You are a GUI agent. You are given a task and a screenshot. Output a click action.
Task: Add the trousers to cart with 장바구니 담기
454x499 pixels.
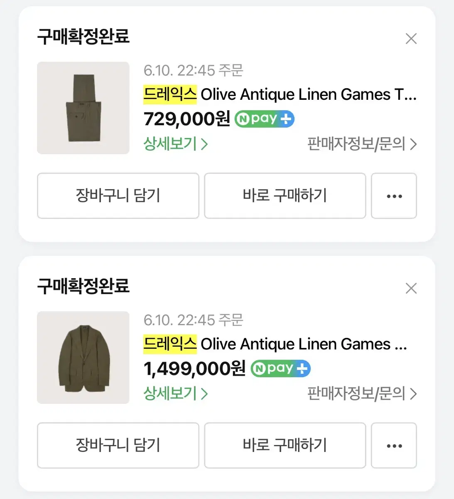pos(118,196)
